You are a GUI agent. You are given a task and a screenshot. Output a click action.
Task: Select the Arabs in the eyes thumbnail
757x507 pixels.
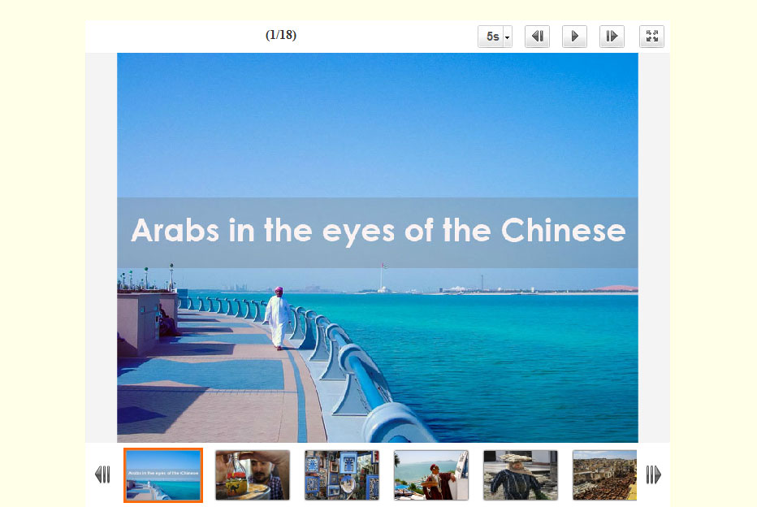click(163, 475)
